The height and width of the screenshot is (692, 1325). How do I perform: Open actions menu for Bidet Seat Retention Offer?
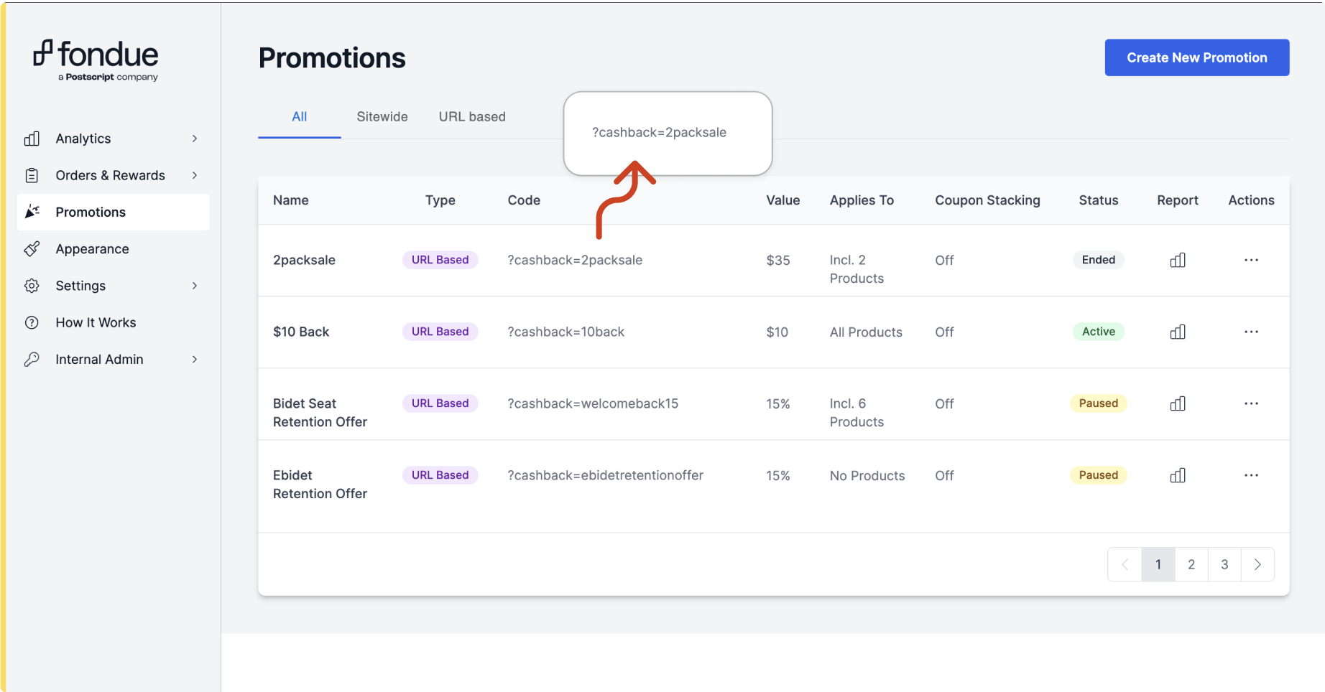point(1251,403)
